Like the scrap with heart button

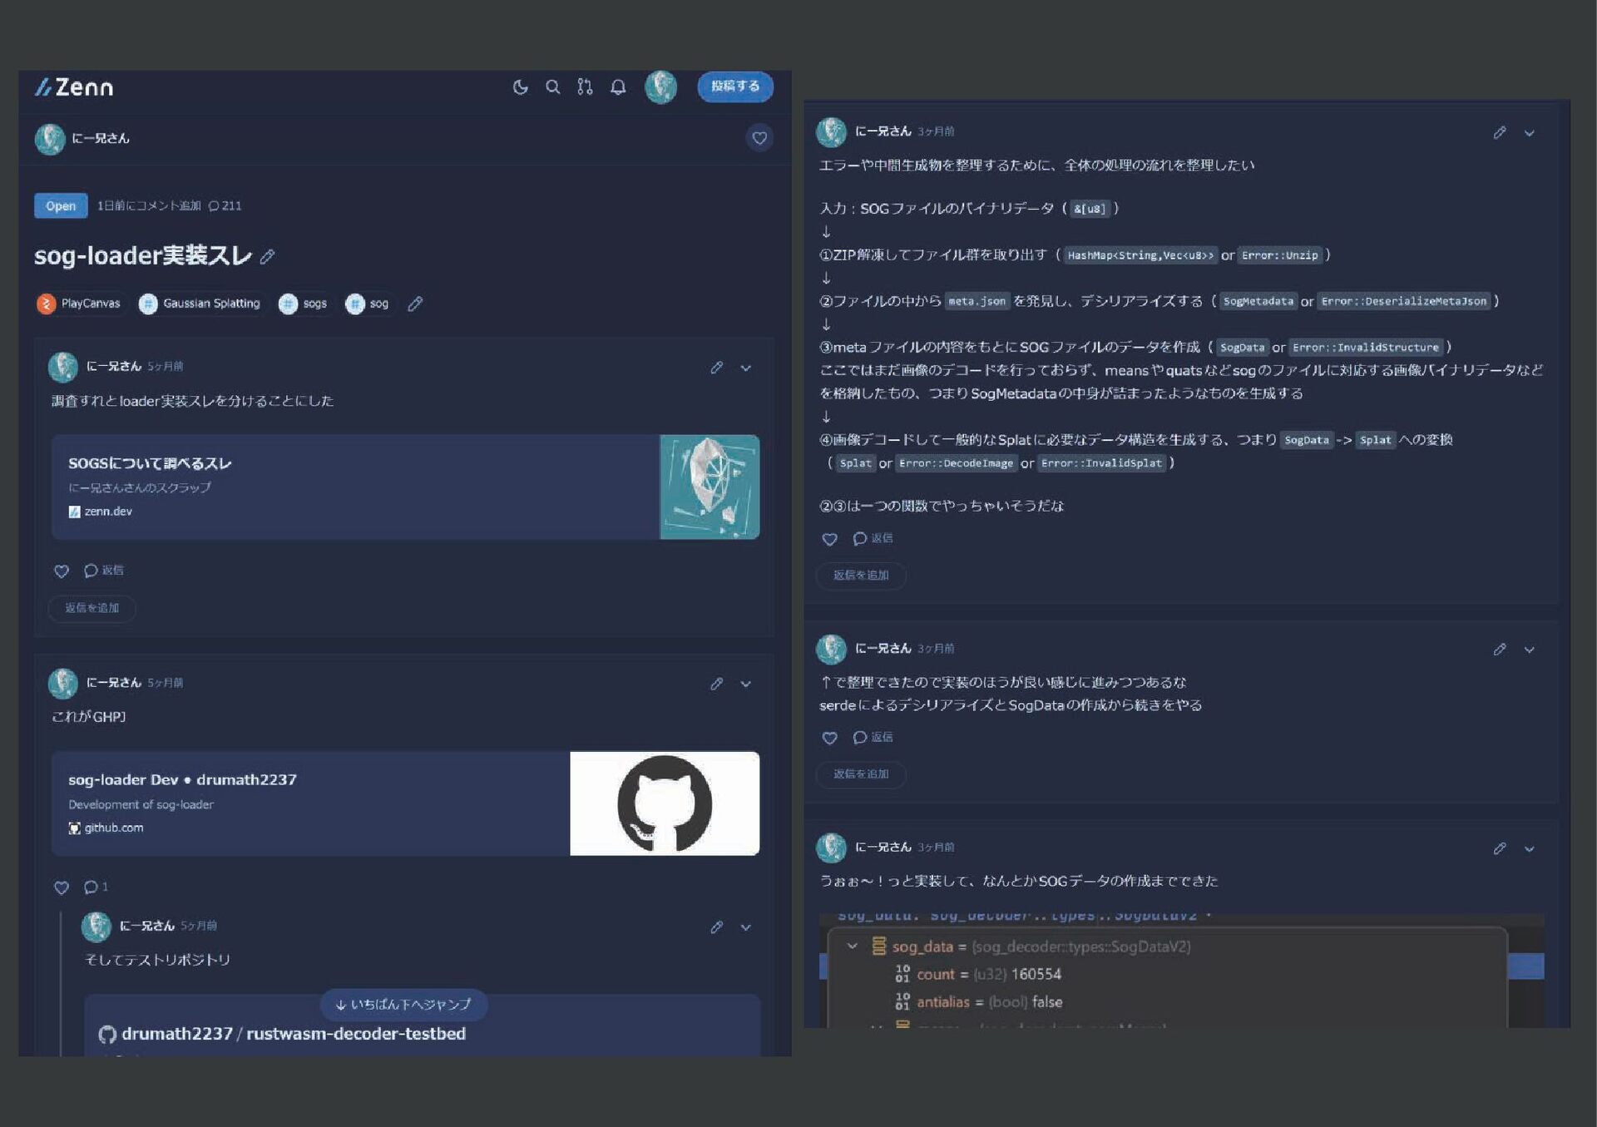coord(759,138)
